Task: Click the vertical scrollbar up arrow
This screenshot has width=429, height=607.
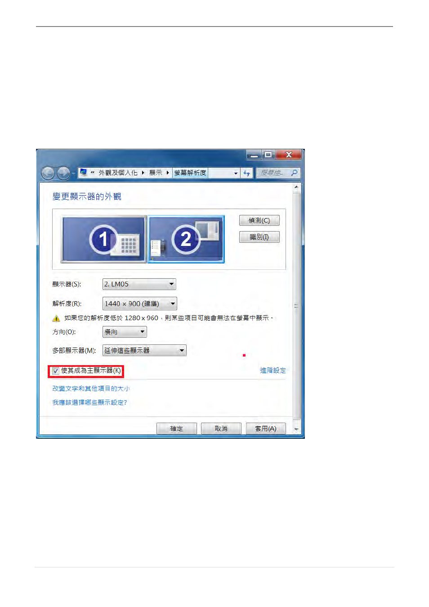Action: [296, 187]
